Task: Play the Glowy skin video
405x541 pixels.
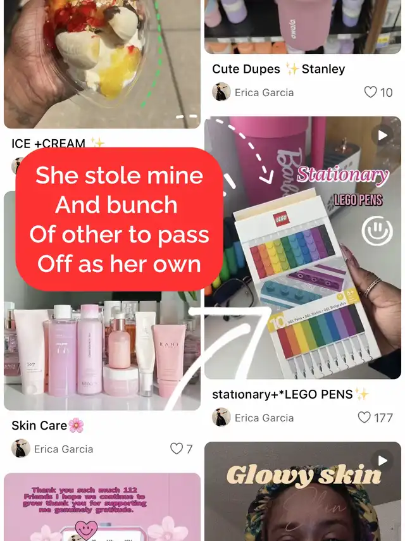Action: (382, 461)
